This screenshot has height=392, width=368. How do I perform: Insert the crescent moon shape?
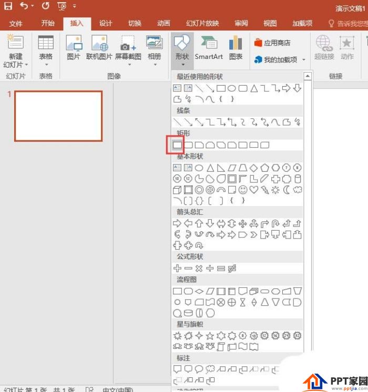[287, 190]
